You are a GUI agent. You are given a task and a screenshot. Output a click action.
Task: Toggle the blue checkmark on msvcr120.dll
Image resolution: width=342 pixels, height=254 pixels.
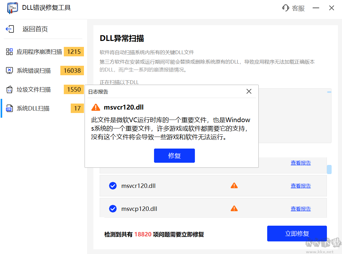(113, 185)
